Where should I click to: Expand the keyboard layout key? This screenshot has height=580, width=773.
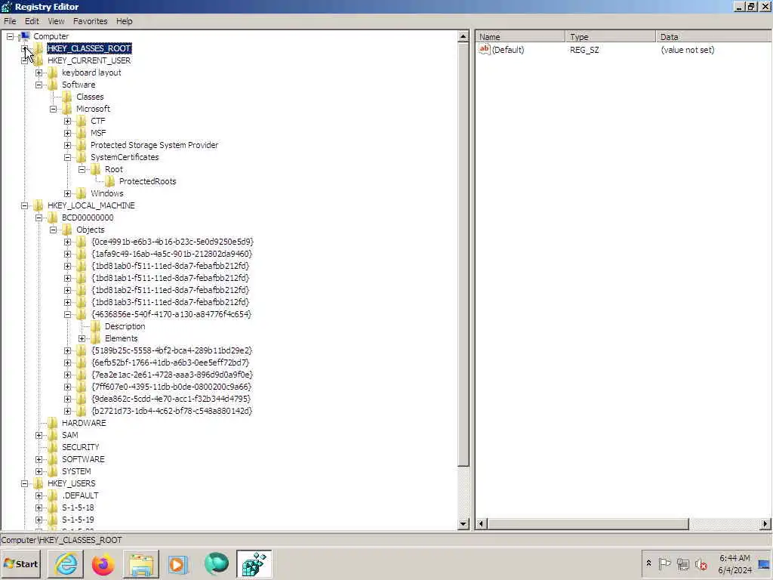click(38, 73)
